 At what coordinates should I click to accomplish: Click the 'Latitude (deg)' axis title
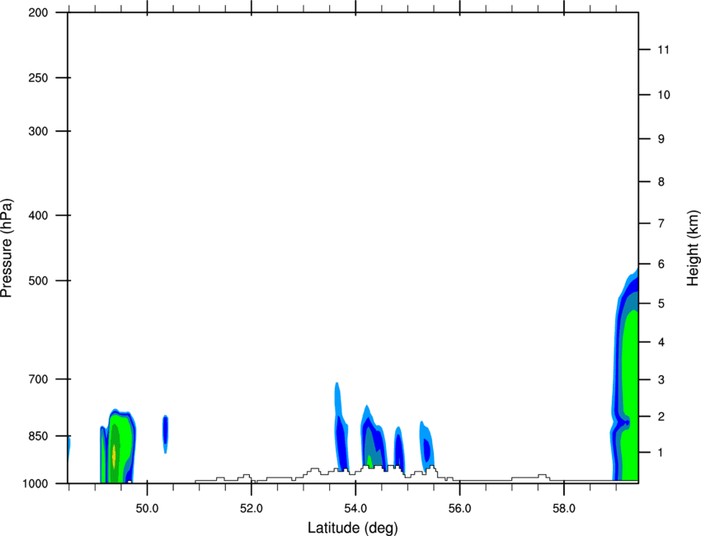[x=353, y=528]
